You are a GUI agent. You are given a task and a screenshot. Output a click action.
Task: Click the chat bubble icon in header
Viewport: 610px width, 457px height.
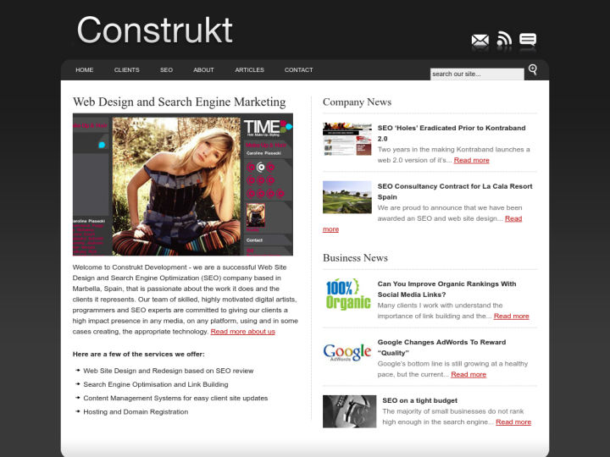coord(528,40)
